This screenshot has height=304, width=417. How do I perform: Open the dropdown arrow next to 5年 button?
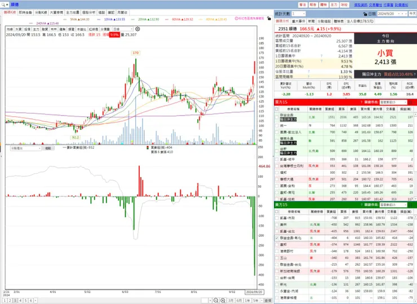(x=261, y=300)
